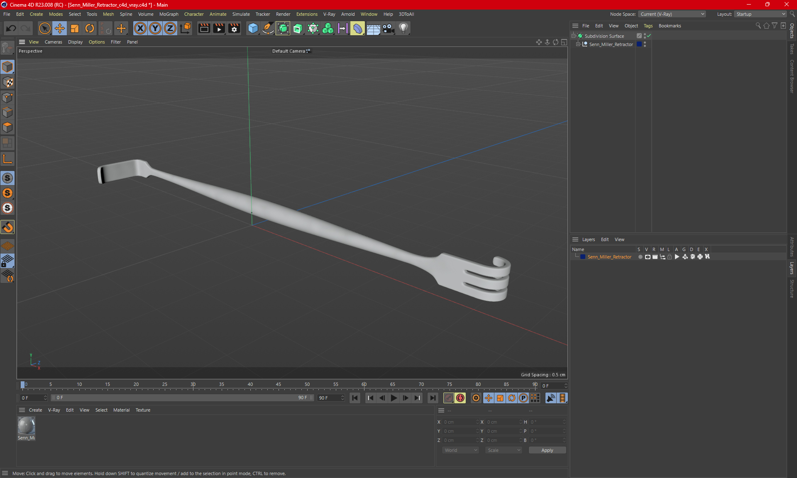Open Attributes side tab
This screenshot has height=478, width=797.
point(792,246)
